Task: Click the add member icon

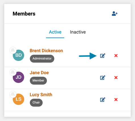Action: pyautogui.click(x=115, y=14)
